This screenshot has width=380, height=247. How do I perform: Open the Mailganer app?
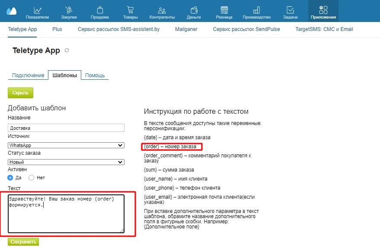[x=186, y=29]
